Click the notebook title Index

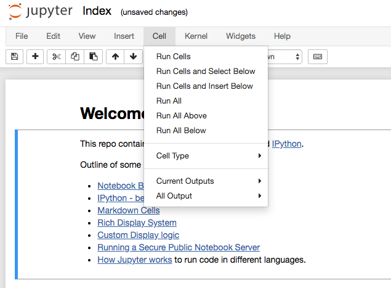(97, 11)
